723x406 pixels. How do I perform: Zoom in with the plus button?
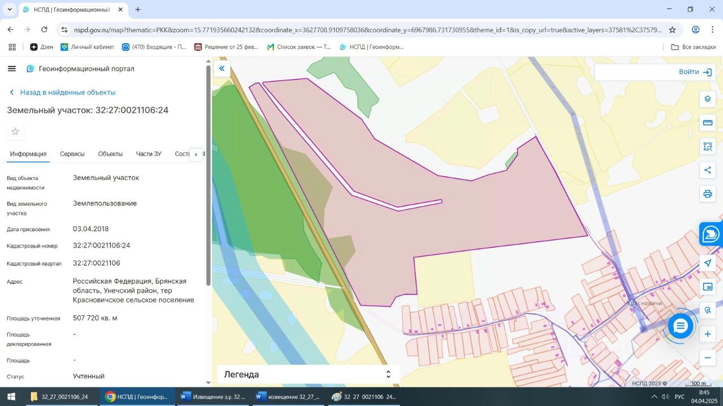pos(707,334)
